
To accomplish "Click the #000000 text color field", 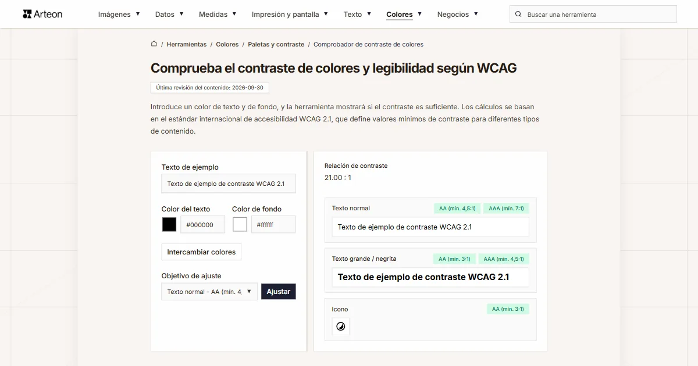I will [x=203, y=225].
